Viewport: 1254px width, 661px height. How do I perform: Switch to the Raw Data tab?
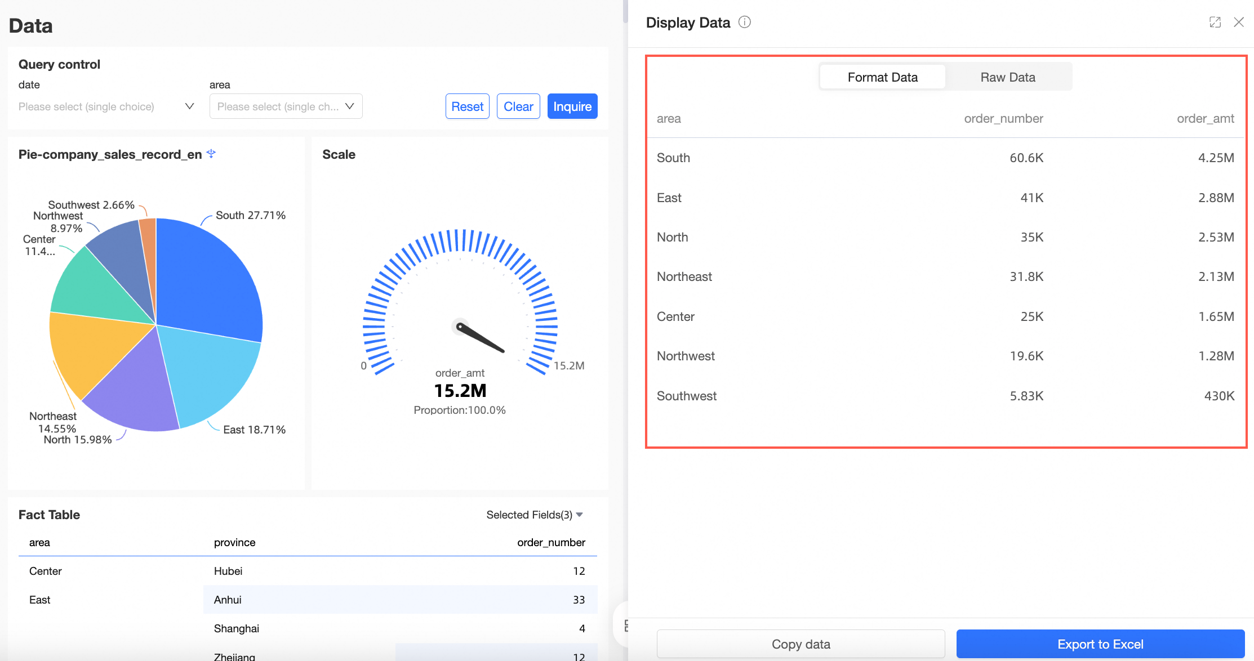click(x=1008, y=77)
